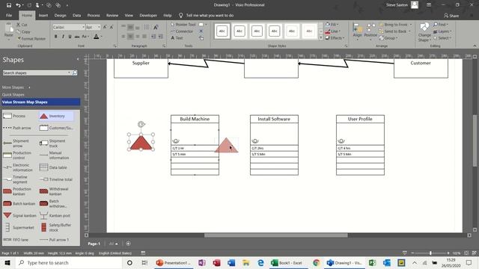479x269 pixels.
Task: Open PowerPoint Presentation1 from taskbar
Action: coord(173,263)
